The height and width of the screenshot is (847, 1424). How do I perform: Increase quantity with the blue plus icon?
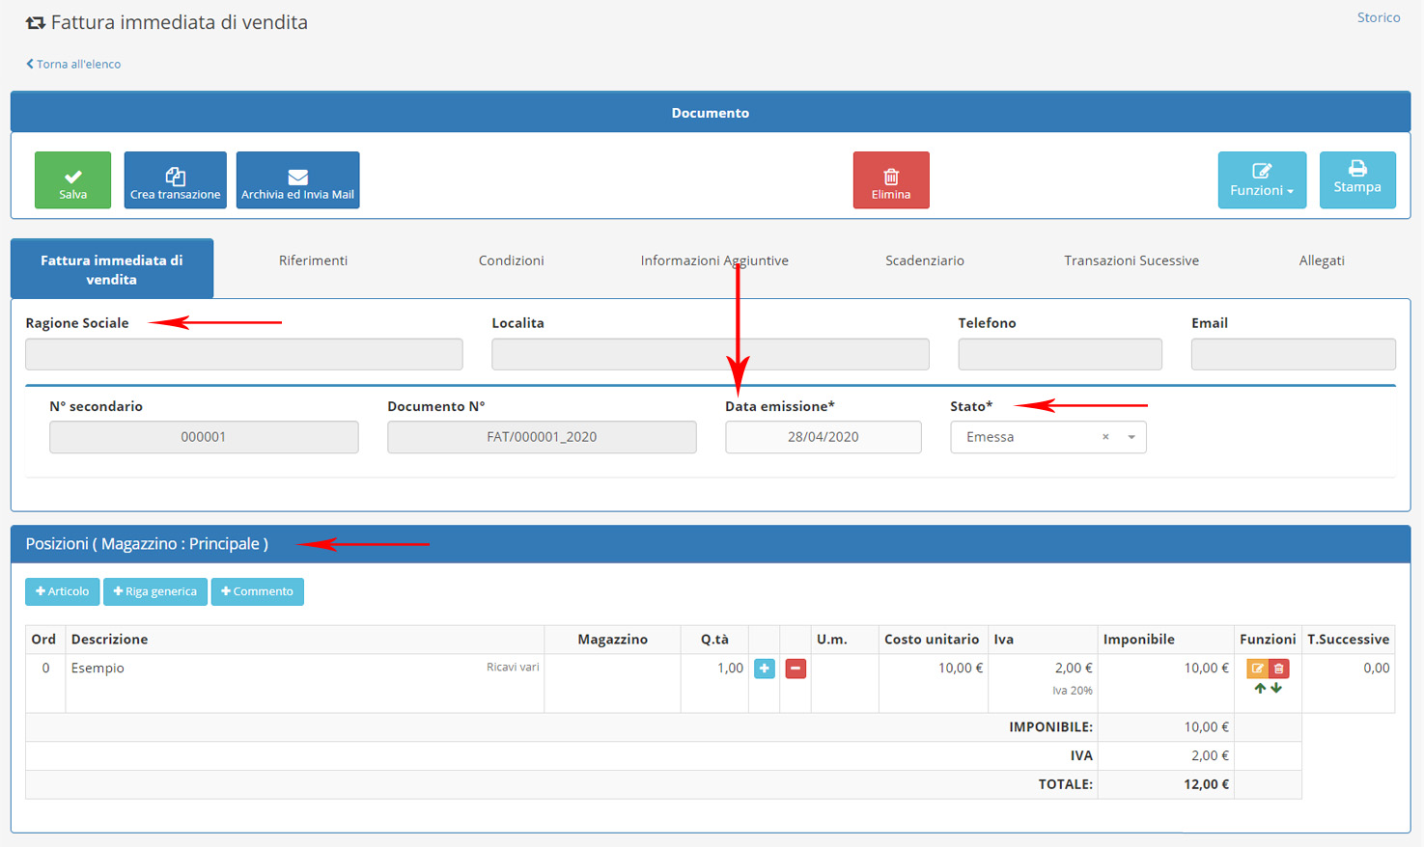point(764,669)
